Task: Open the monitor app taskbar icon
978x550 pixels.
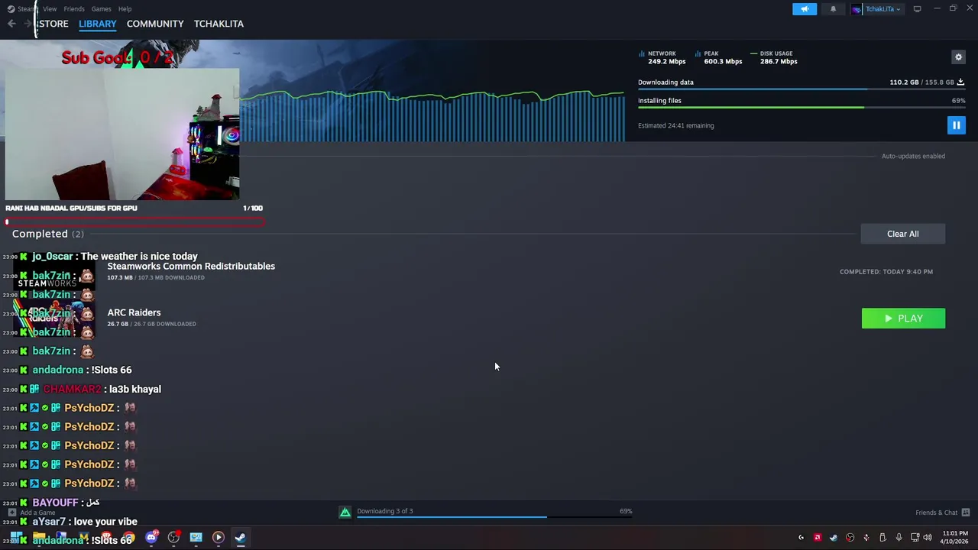Action: click(196, 538)
